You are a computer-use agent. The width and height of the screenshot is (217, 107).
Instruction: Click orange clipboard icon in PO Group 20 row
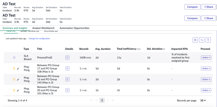[14, 90]
